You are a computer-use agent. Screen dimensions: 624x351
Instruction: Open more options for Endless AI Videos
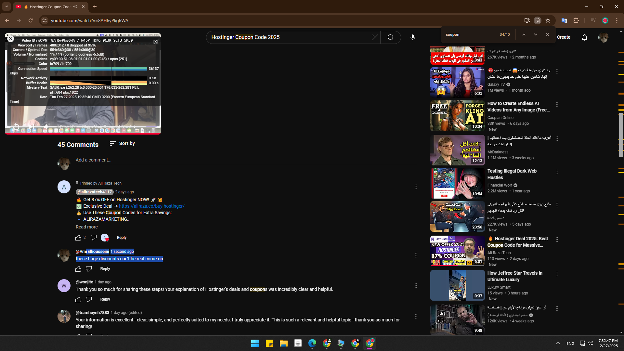pos(557,104)
